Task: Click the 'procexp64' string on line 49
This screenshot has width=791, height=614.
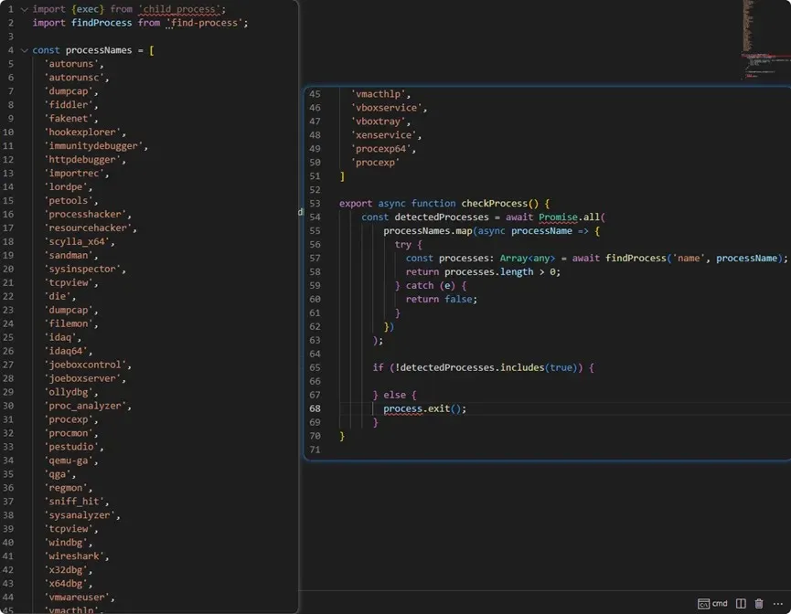Action: [383, 149]
